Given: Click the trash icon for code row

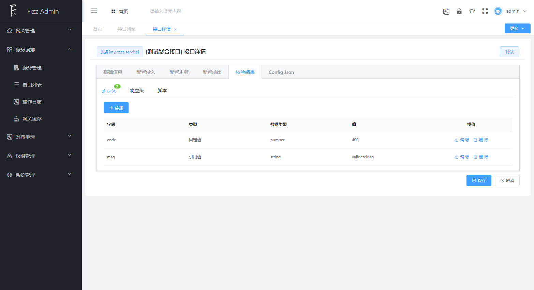Looking at the screenshot, I should point(475,140).
